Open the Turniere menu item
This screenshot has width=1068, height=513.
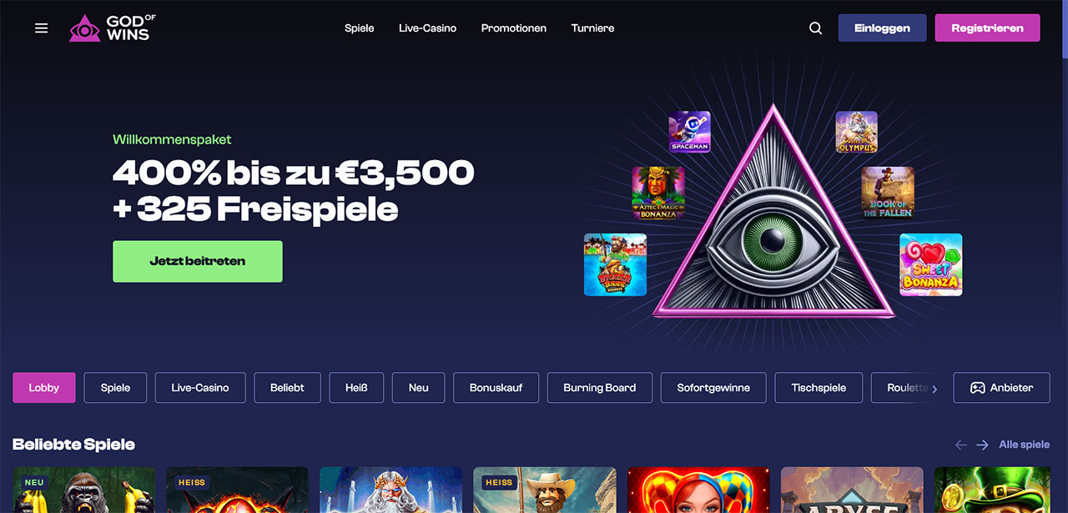click(592, 28)
